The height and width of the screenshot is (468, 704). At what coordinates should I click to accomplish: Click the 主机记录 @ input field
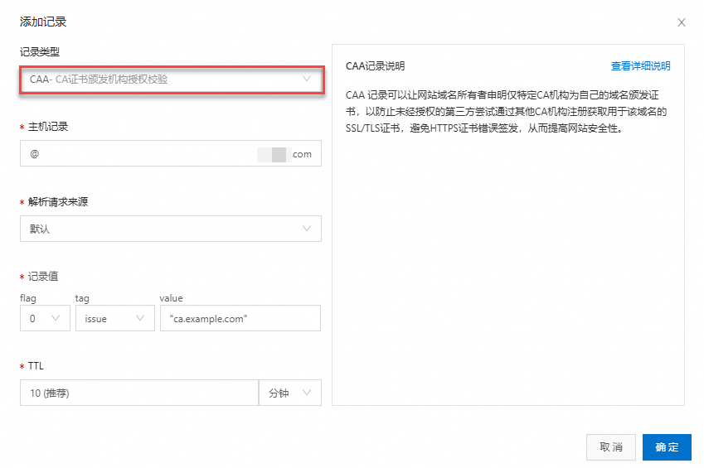pos(171,153)
